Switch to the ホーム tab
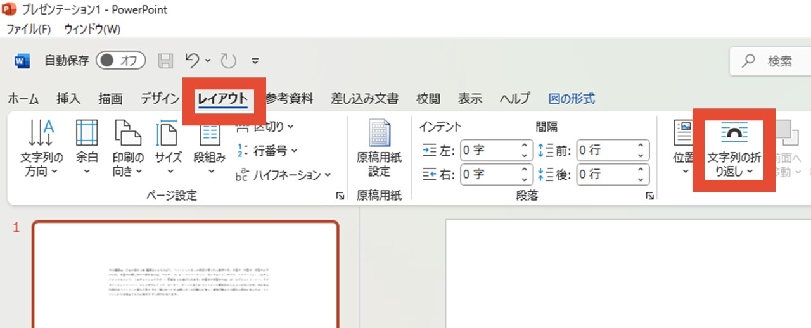Image resolution: width=811 pixels, height=328 pixels. point(23,99)
